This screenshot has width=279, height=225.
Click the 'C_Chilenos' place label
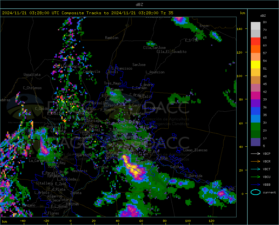pyautogui.click(x=32, y=88)
